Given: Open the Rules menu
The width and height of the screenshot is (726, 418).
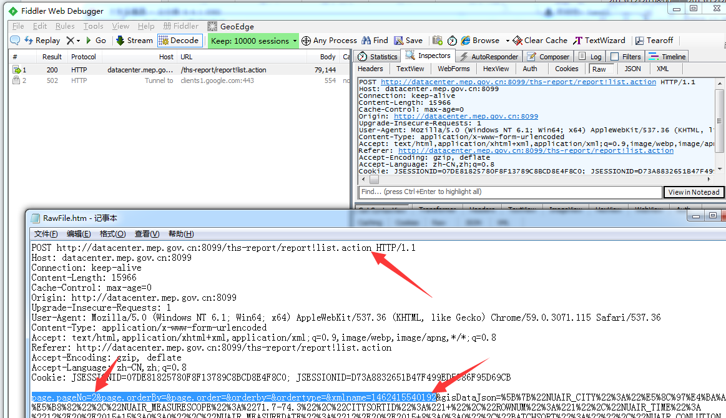Looking at the screenshot, I should pyautogui.click(x=65, y=26).
